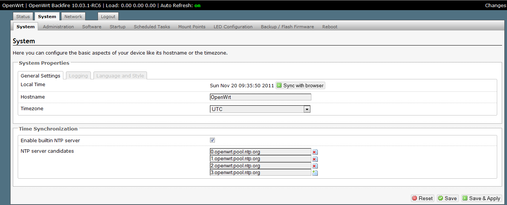Viewport: 507px width, 205px height.
Task: Click the Save & Apply button
Action: 481,198
